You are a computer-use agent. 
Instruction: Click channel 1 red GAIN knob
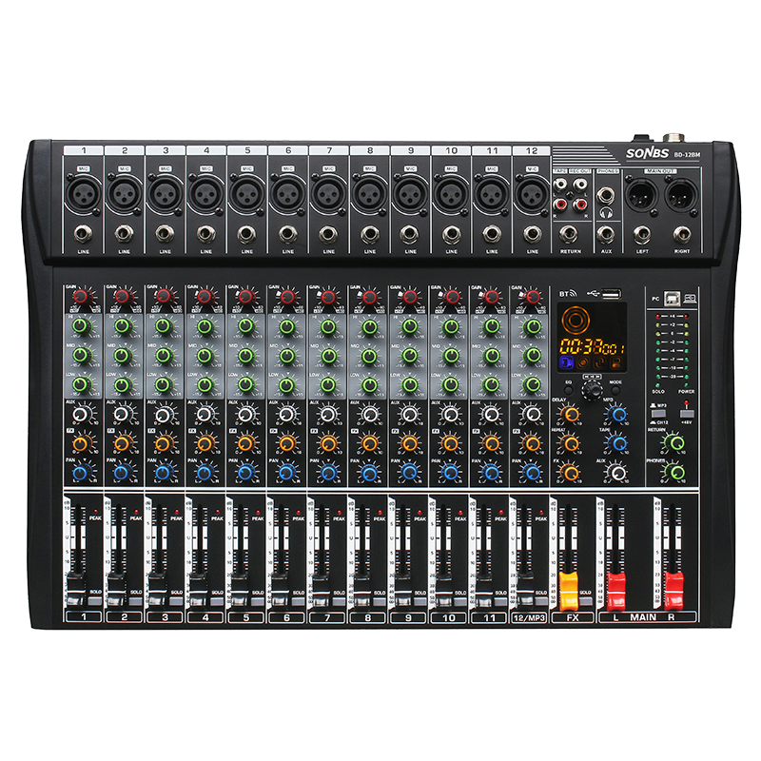pos(81,299)
